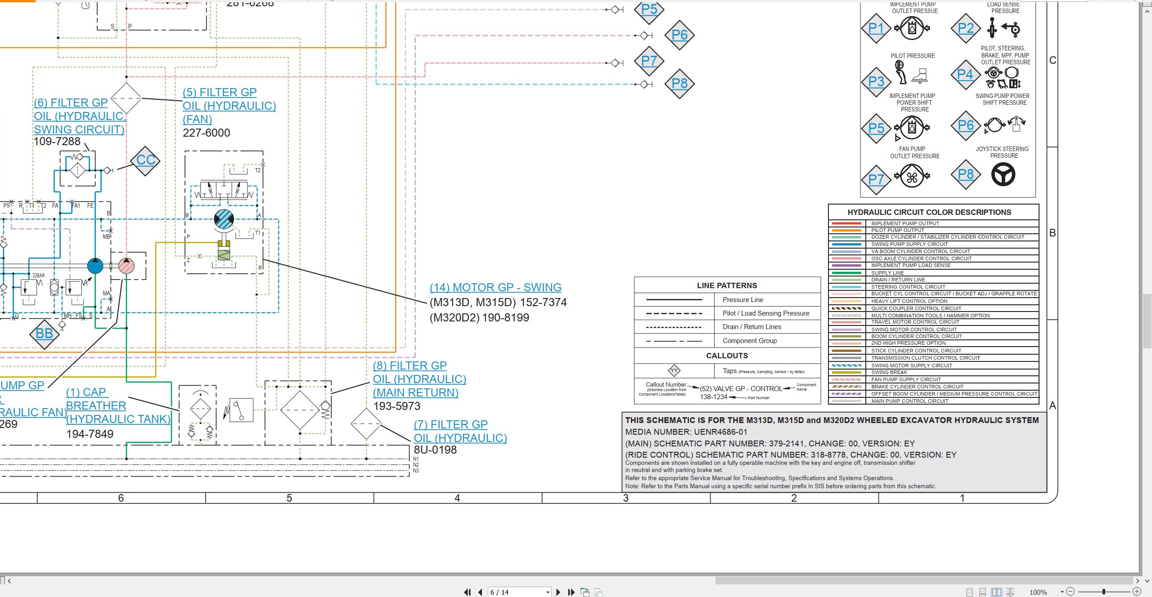Screen dimensions: 1152x597
Task: Jump to the last page
Action: pos(571,592)
